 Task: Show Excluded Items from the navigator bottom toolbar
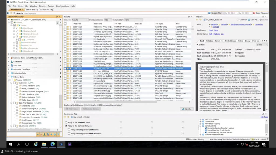(x=41, y=135)
